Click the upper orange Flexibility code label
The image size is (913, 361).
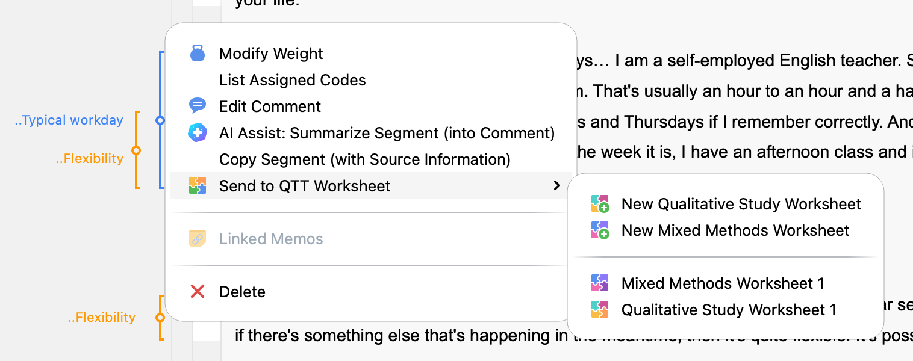point(89,159)
